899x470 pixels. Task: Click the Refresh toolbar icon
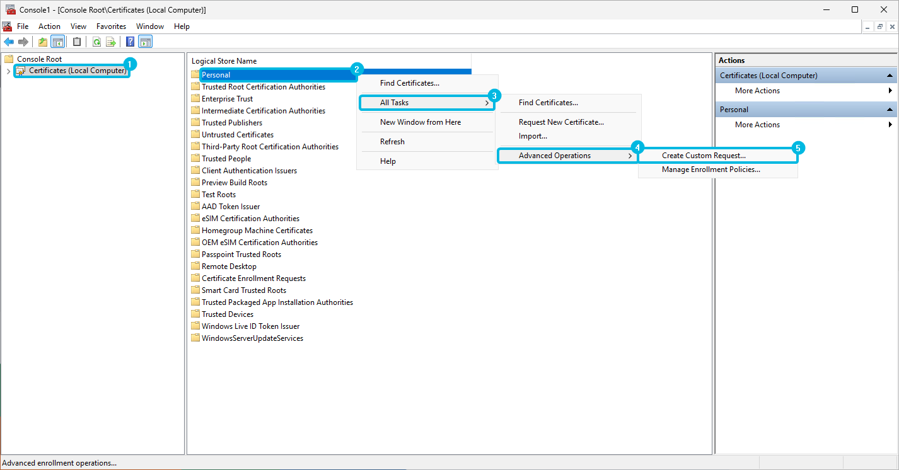[96, 42]
